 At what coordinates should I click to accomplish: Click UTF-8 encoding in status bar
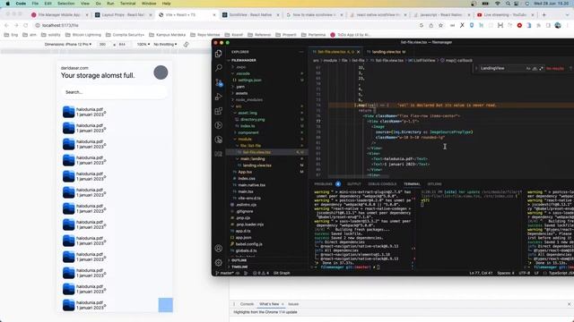[x=524, y=273]
